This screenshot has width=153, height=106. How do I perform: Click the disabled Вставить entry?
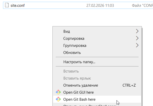click(97, 71)
